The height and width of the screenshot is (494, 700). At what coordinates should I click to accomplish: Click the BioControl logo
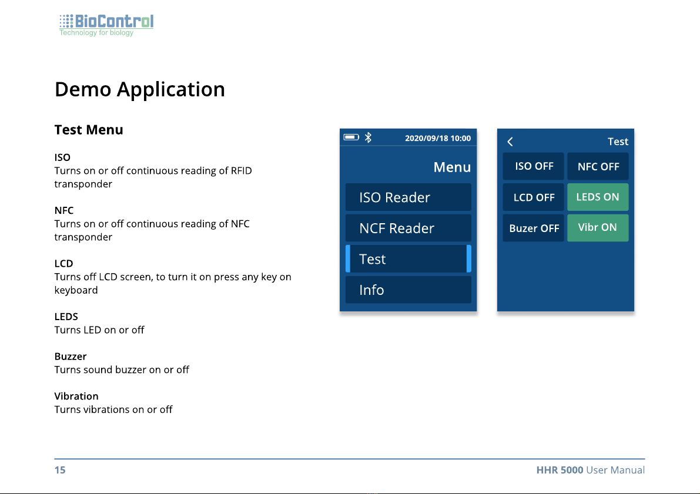click(x=106, y=25)
